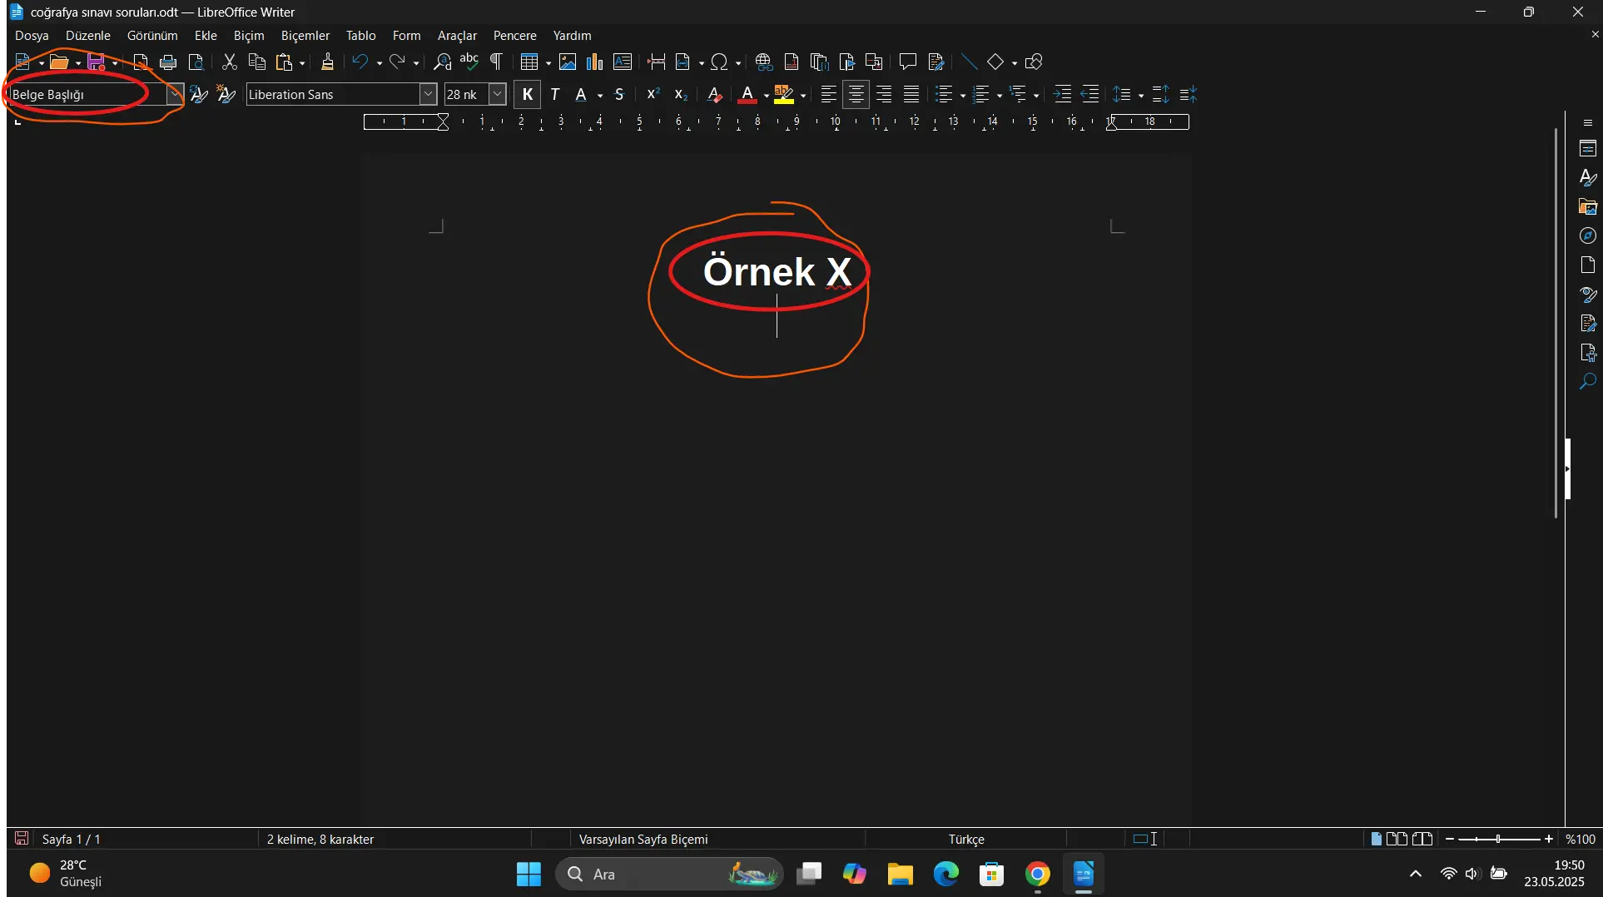Click the zoom slider in status bar
This screenshot has width=1603, height=897.
tap(1499, 839)
